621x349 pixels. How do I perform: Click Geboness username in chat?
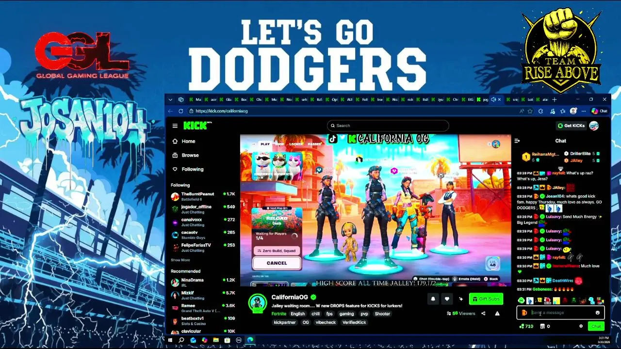pos(542,289)
